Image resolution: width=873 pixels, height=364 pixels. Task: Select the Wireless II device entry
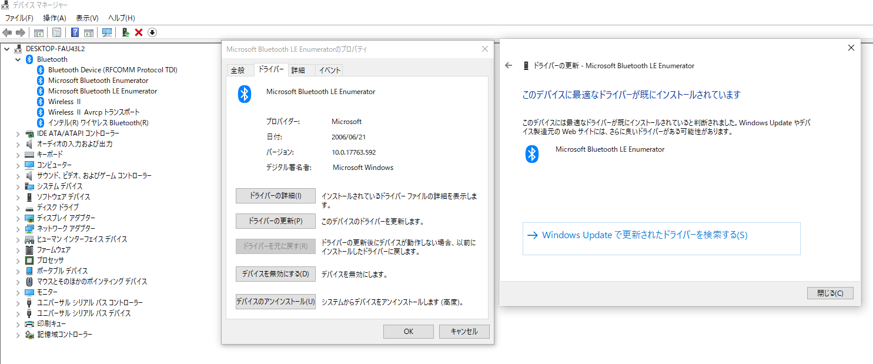[x=64, y=102]
